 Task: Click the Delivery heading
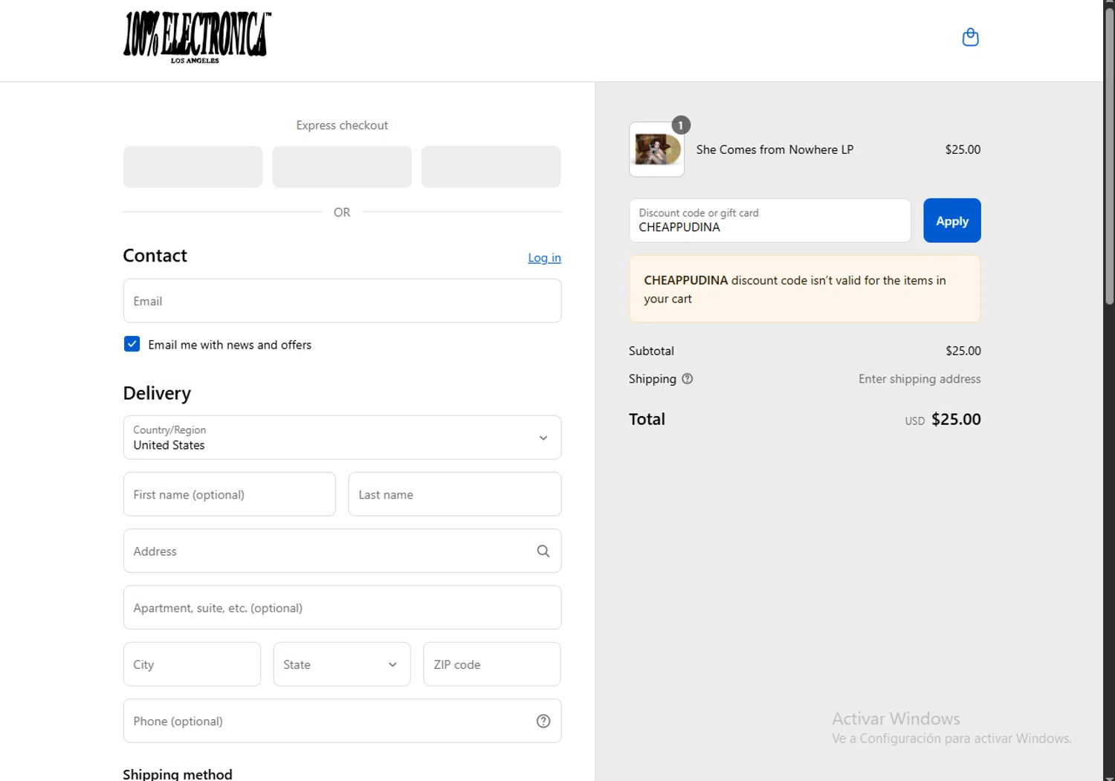coord(157,393)
